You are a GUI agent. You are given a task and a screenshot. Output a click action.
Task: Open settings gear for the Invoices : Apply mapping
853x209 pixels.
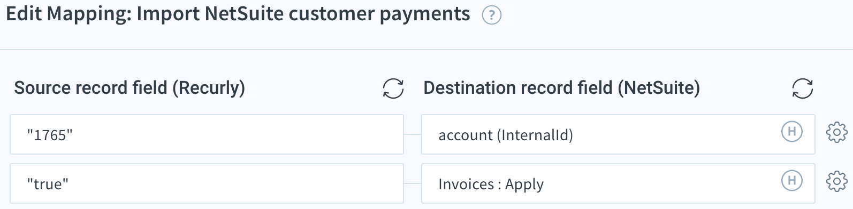(x=837, y=181)
